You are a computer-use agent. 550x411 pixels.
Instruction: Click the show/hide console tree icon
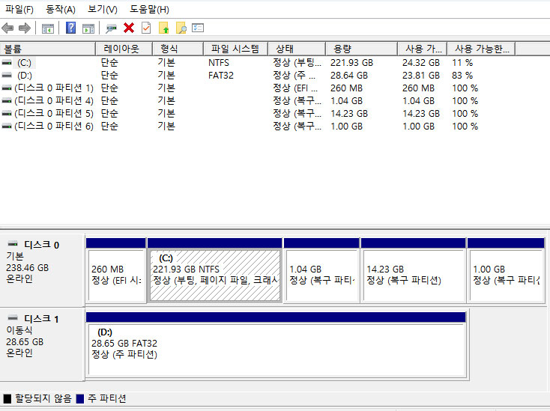click(x=48, y=28)
